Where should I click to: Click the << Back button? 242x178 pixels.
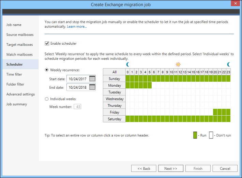144,168
